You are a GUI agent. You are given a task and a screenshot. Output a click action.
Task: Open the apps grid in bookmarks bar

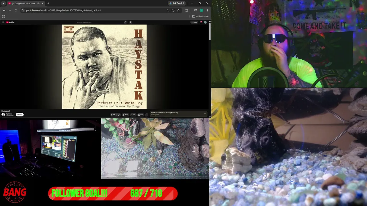[x=4, y=16]
